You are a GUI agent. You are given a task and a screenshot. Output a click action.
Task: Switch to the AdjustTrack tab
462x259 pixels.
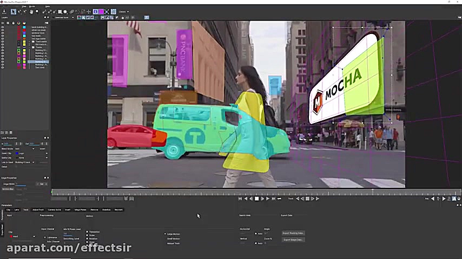(x=38, y=210)
